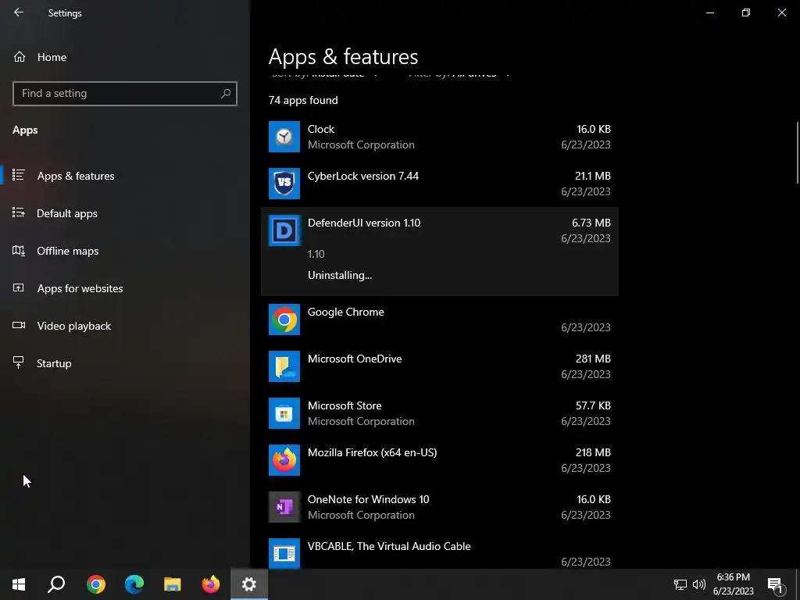Click the Uninstalling... status text
The width and height of the screenshot is (800, 600).
pyautogui.click(x=339, y=276)
